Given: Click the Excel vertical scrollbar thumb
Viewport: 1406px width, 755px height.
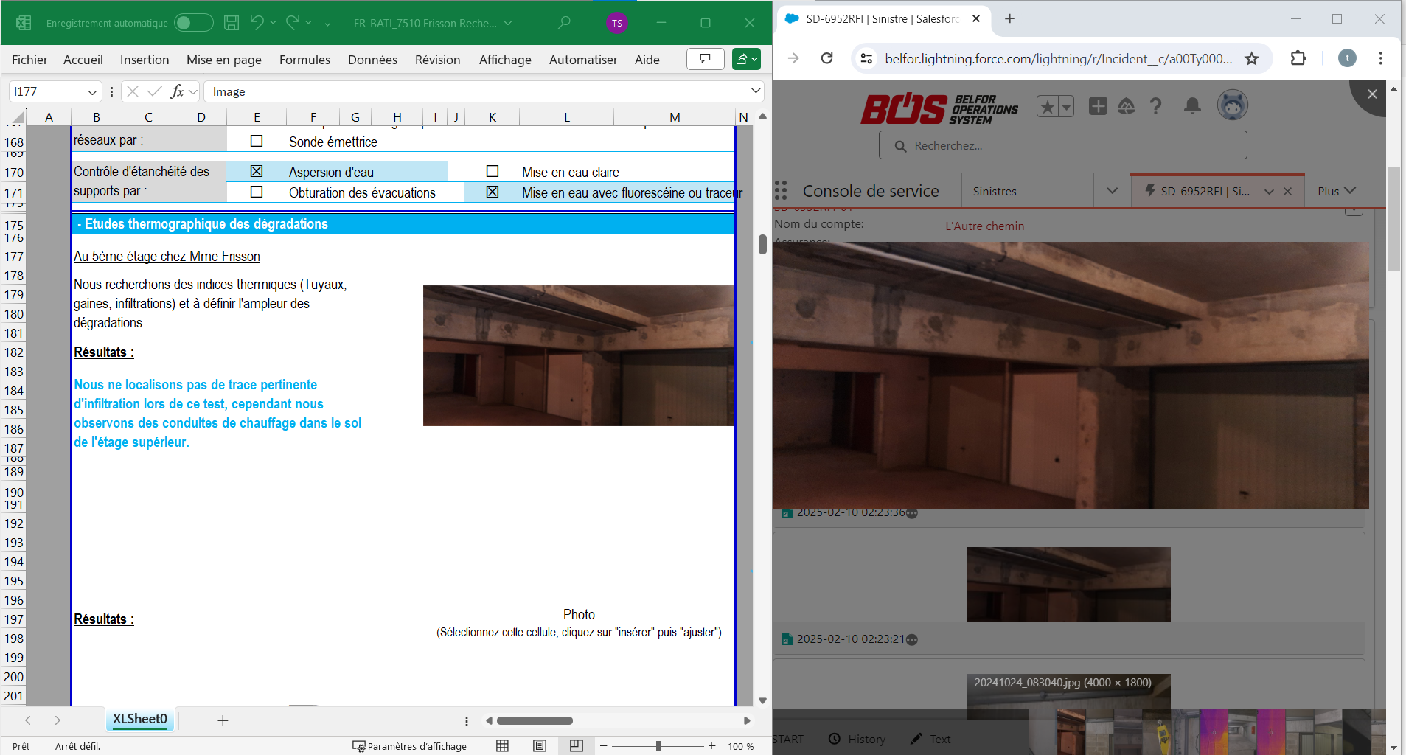Looking at the screenshot, I should click(762, 244).
